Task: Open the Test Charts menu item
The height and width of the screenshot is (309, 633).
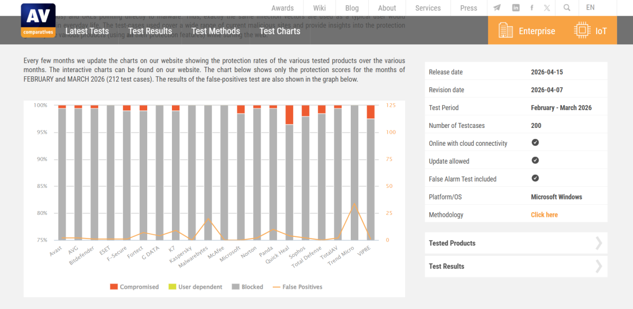Action: 280,31
